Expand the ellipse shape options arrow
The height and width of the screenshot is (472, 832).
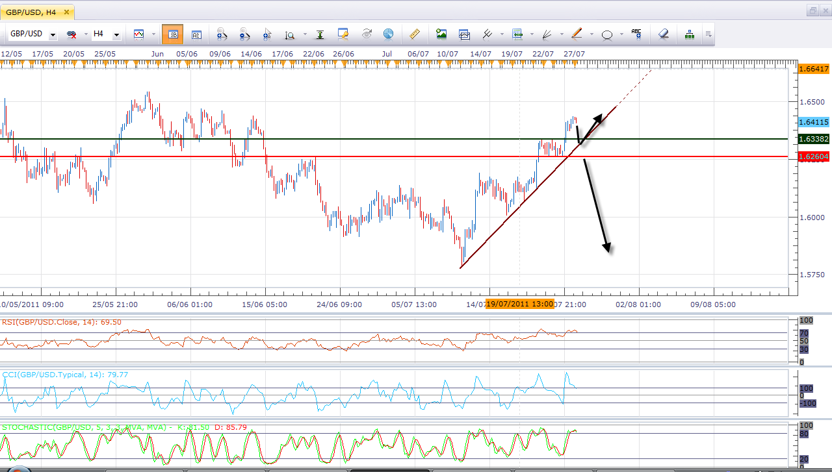pyautogui.click(x=621, y=34)
